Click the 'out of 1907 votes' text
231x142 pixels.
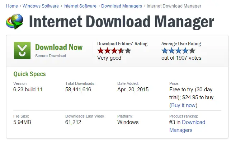point(181,58)
